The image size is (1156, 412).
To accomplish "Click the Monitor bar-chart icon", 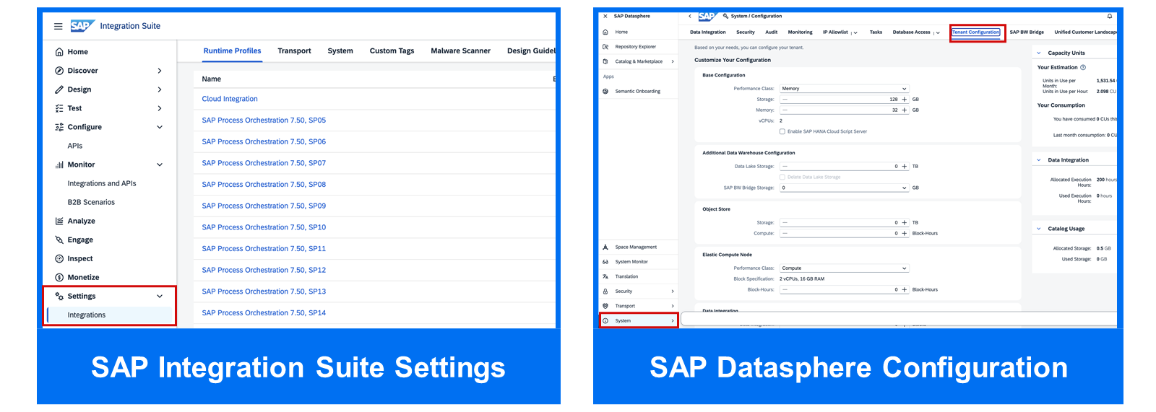I will (59, 165).
